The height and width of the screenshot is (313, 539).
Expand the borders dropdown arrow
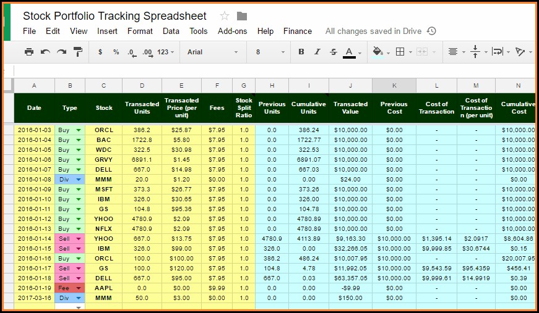coord(410,52)
